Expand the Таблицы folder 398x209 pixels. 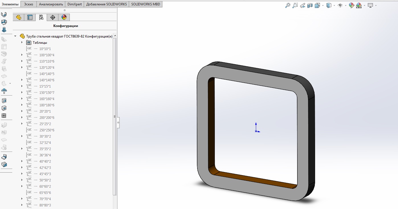22,42
